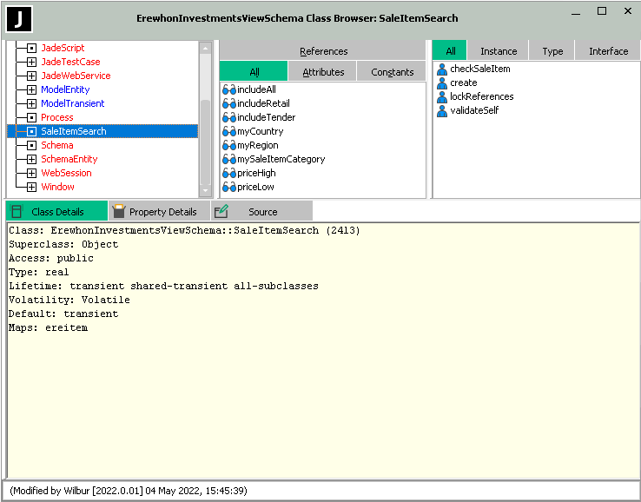Image resolution: width=641 pixels, height=502 pixels.
Task: Click the class tree scroll down arrow
Action: [x=205, y=191]
